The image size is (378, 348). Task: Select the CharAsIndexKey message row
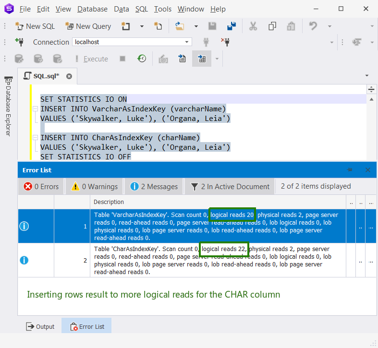[x=197, y=260]
